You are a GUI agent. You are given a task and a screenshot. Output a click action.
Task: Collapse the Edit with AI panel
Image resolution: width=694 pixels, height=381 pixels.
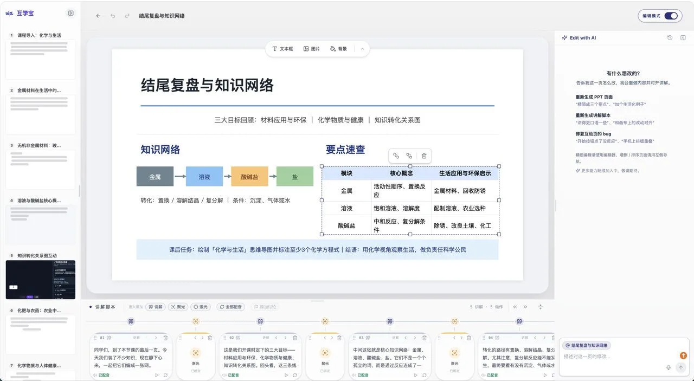(683, 38)
